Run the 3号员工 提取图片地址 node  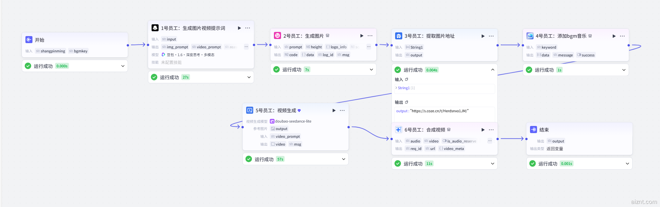pos(483,36)
